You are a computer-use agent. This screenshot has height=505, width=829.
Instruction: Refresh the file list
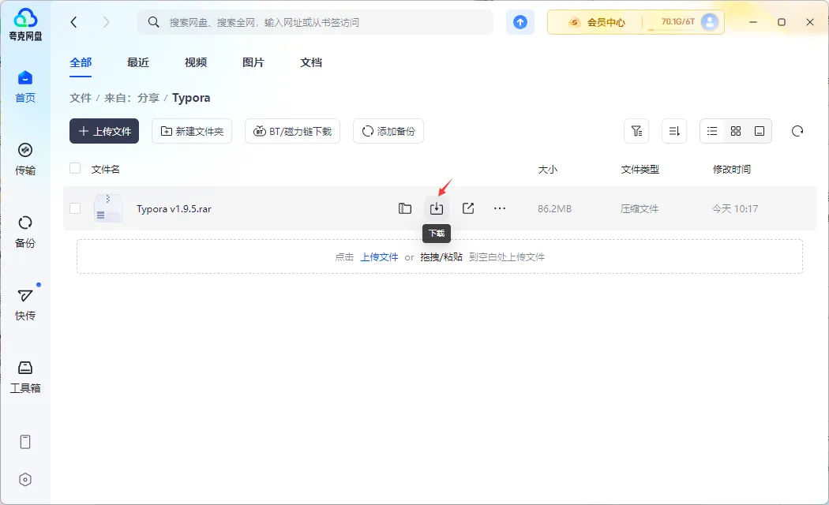point(797,131)
